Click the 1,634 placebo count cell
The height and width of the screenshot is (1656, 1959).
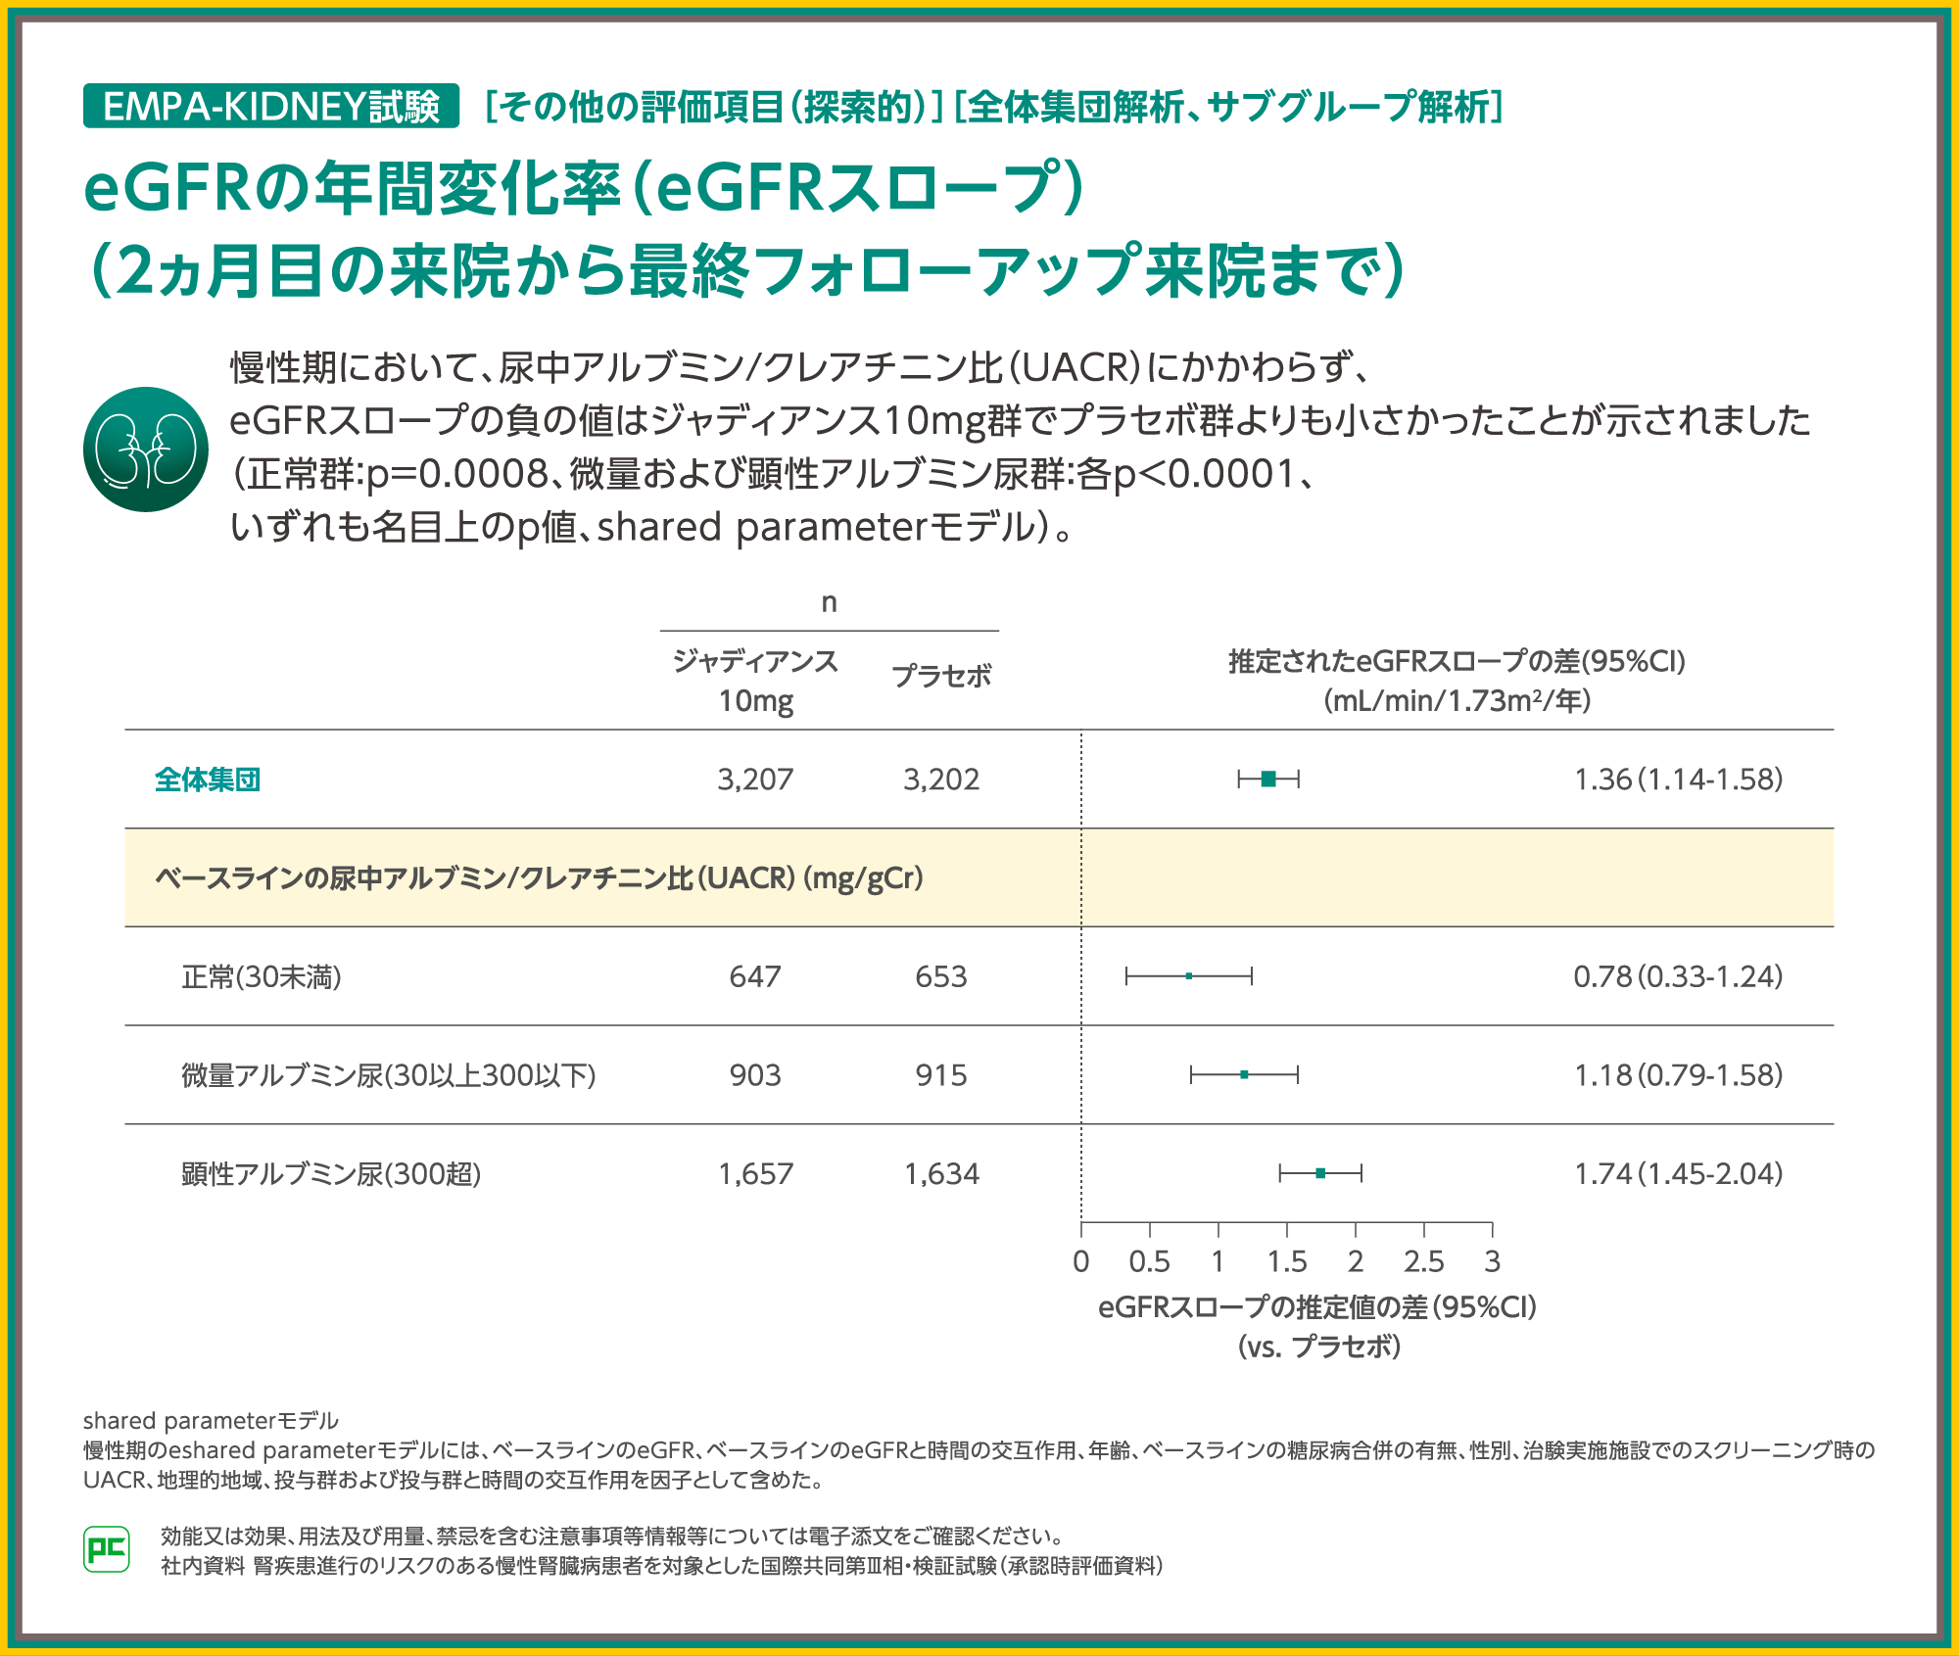[941, 1173]
